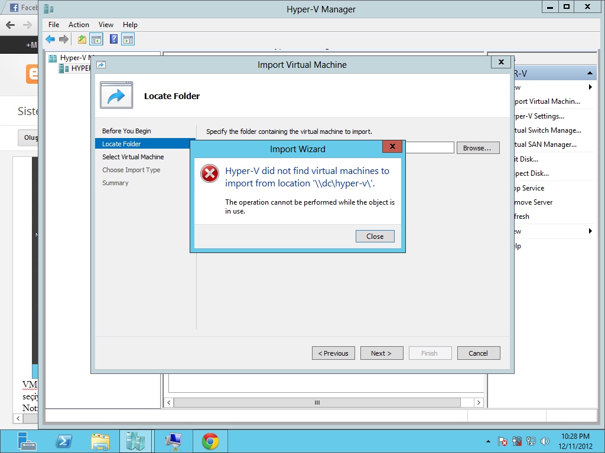Launch Google Chrome from the taskbar

pyautogui.click(x=210, y=441)
